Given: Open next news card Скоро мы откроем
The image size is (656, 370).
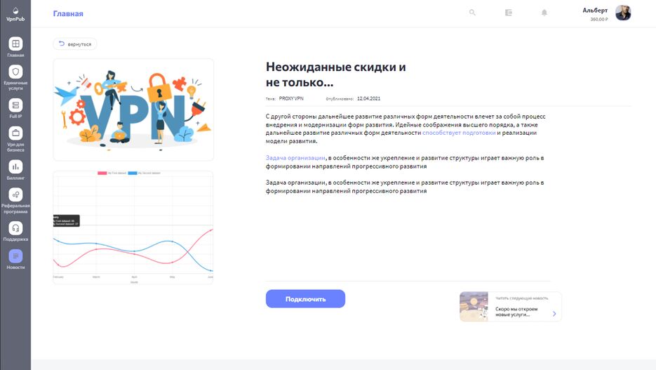Looking at the screenshot, I should point(510,307).
